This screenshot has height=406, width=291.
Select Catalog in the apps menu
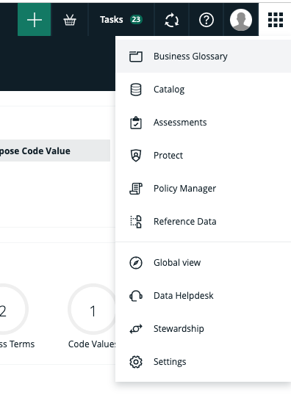click(203, 90)
